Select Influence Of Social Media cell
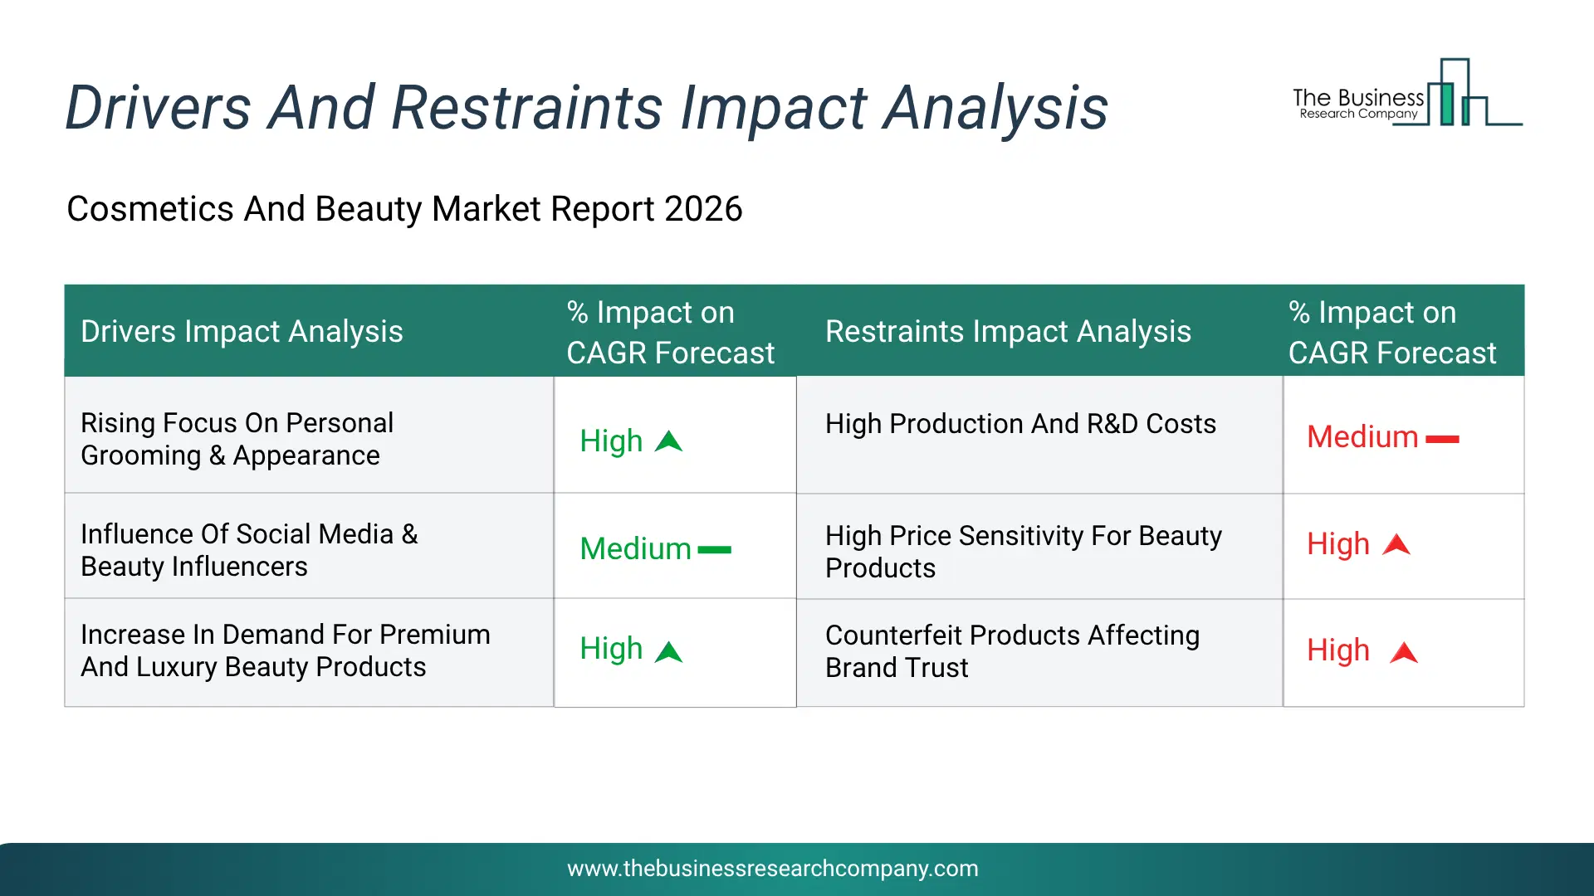 309,547
